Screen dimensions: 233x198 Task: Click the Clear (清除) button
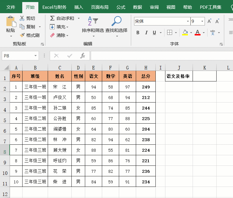59,35
